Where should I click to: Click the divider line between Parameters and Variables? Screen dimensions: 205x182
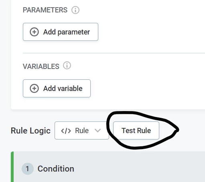114,53
